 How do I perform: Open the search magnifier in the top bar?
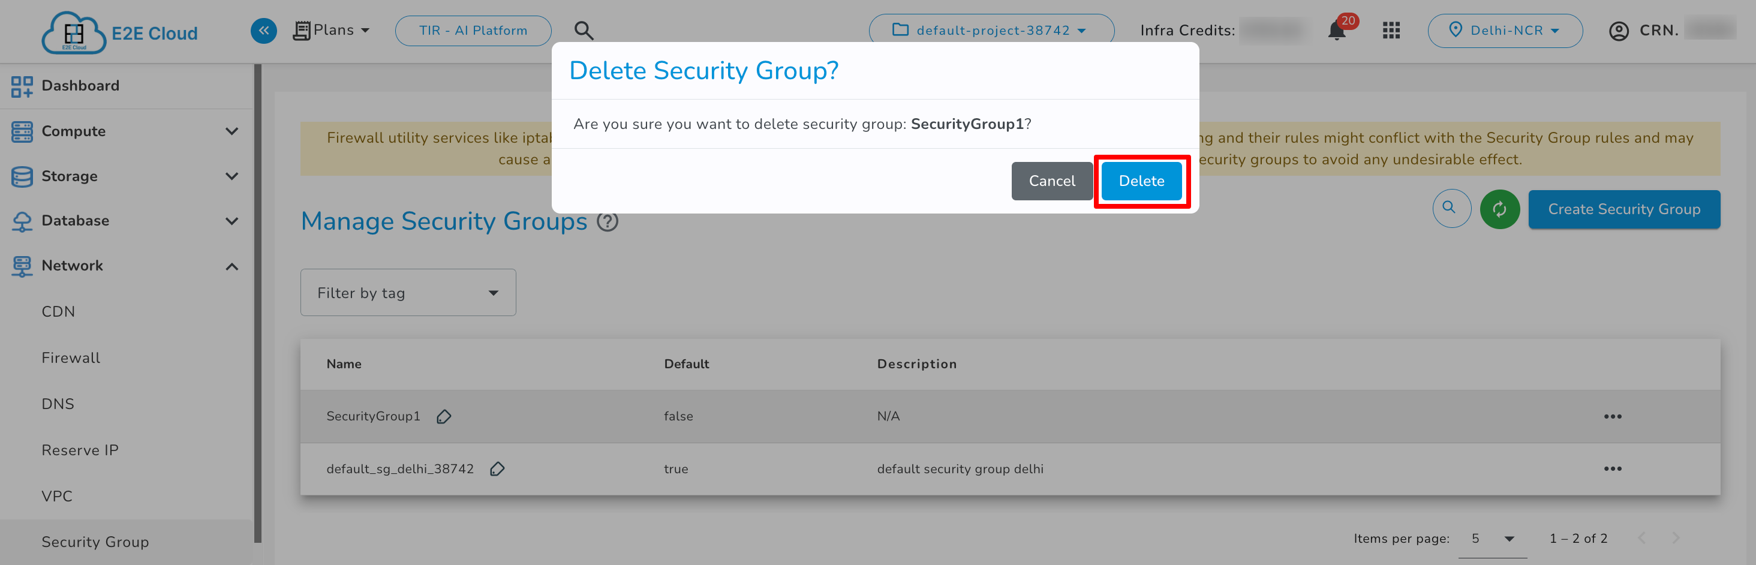584,30
